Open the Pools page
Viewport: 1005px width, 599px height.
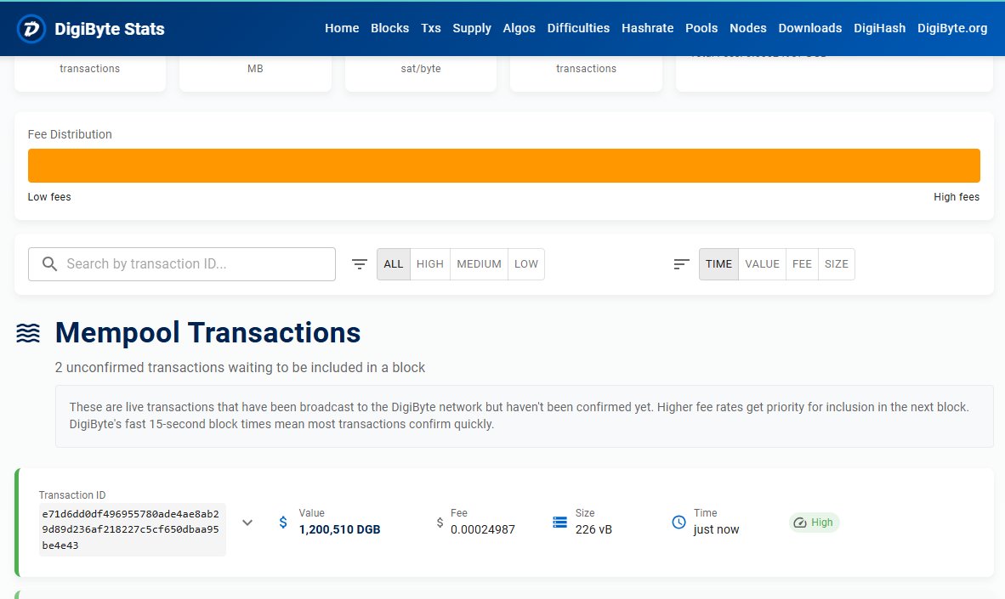[x=701, y=28]
